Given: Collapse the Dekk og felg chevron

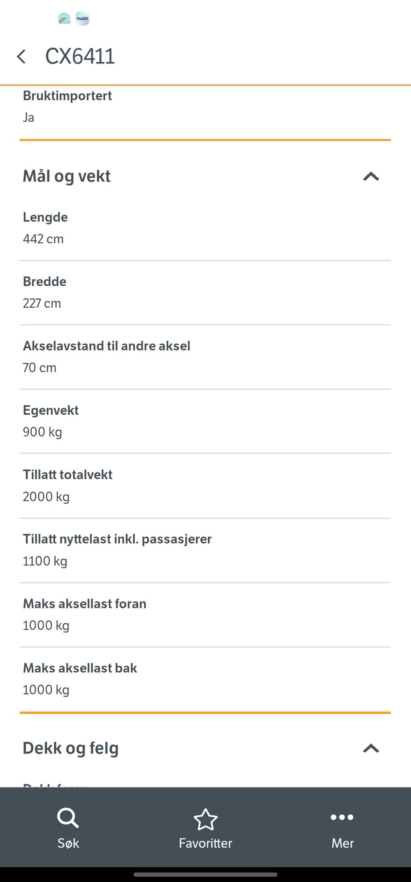Looking at the screenshot, I should (371, 748).
